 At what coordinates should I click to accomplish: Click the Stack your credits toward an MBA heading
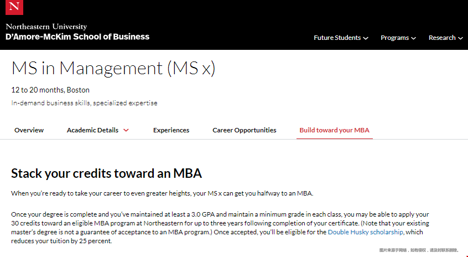point(106,173)
